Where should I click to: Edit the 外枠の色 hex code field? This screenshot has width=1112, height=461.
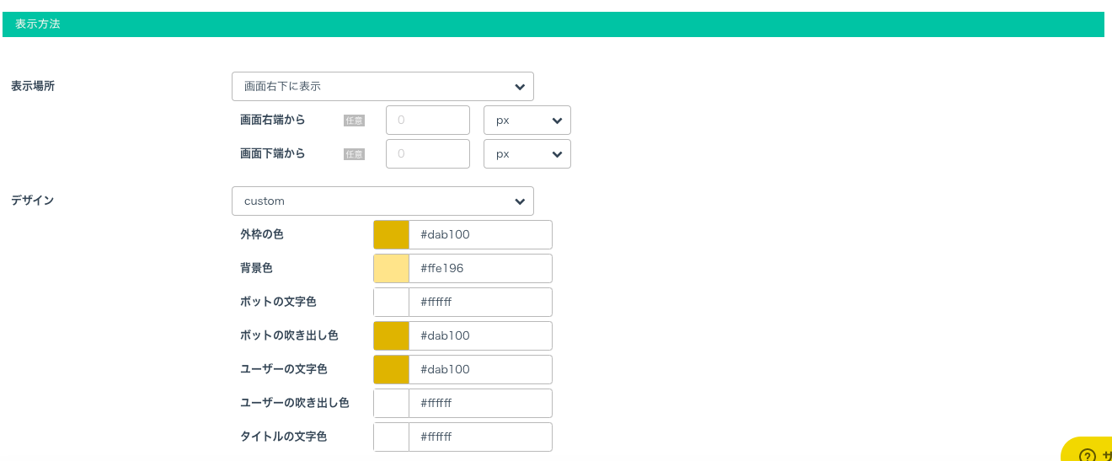[x=480, y=234]
